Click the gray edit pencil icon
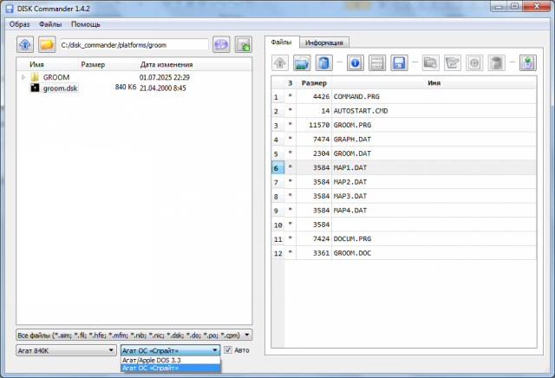Image resolution: width=555 pixels, height=378 pixels. [453, 63]
